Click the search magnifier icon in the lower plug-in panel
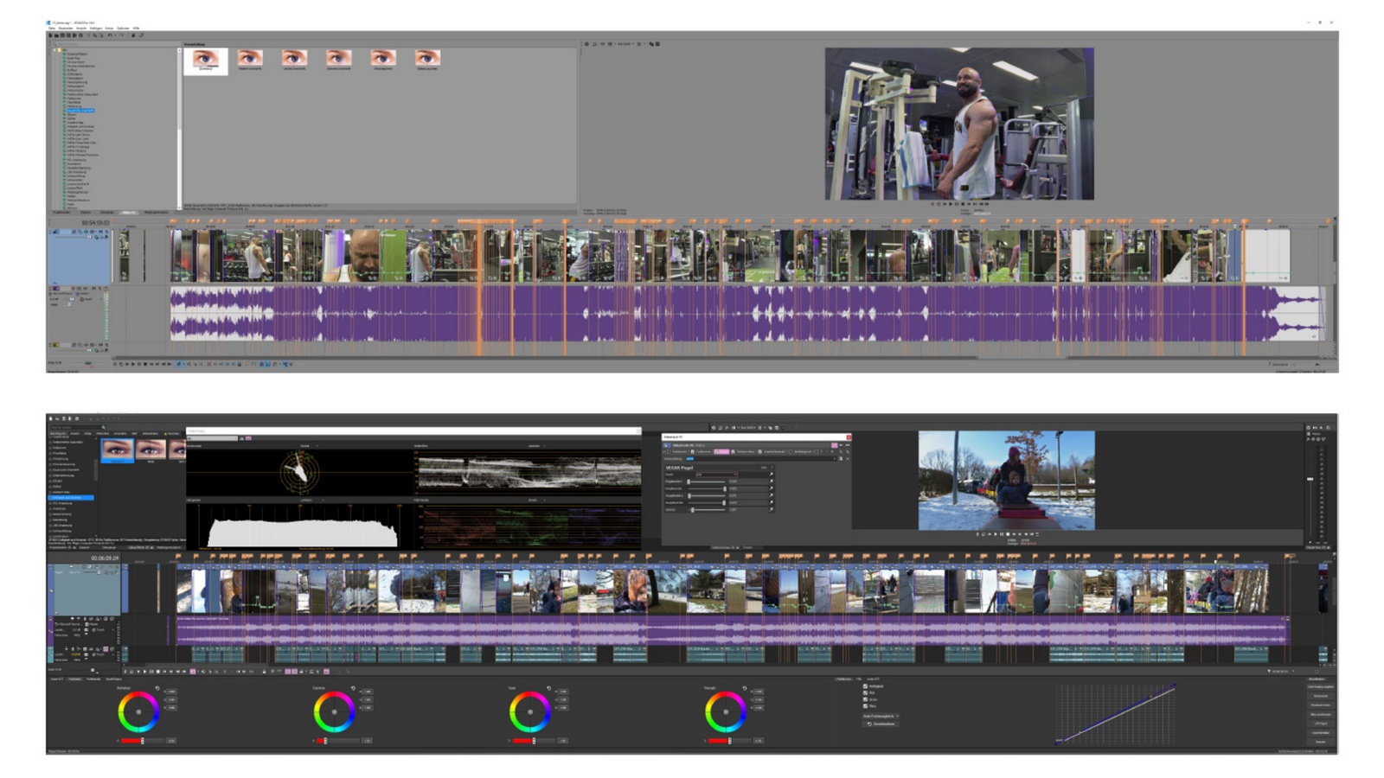Image resolution: width=1384 pixels, height=778 pixels. (104, 427)
